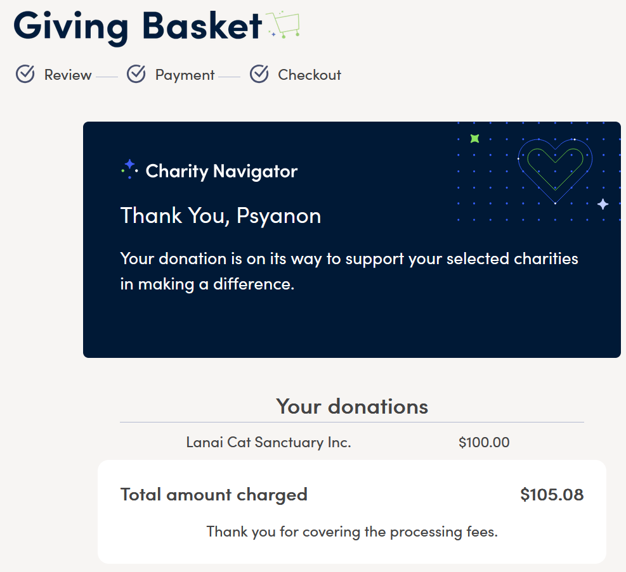Click the Your donations section heading
The image size is (626, 572).
pyautogui.click(x=352, y=407)
